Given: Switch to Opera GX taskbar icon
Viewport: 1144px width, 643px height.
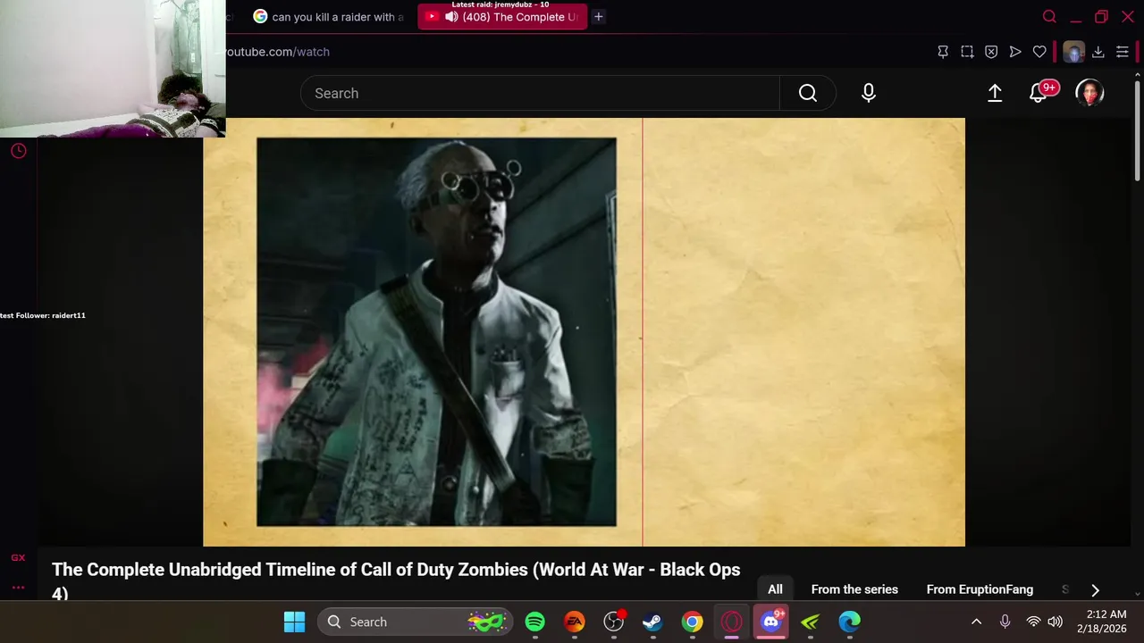Looking at the screenshot, I should point(732,622).
